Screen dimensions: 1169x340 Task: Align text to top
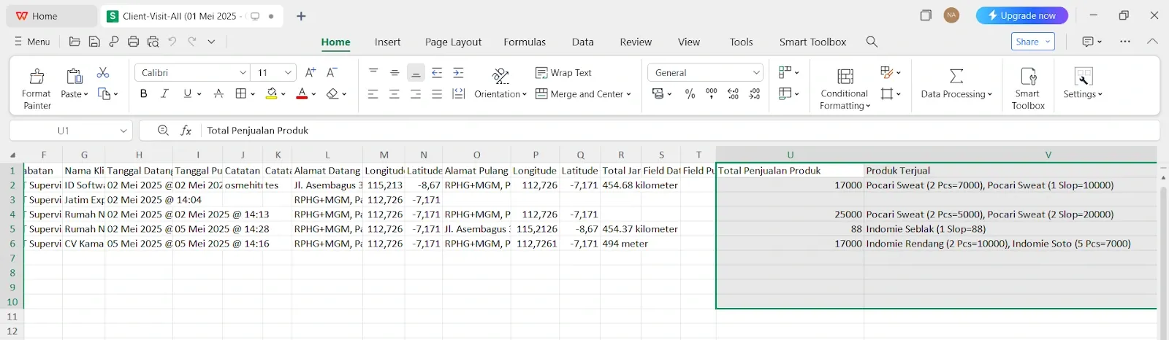(373, 72)
